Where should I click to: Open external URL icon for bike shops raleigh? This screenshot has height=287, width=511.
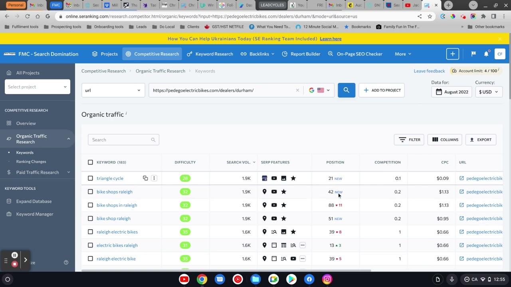(x=461, y=192)
